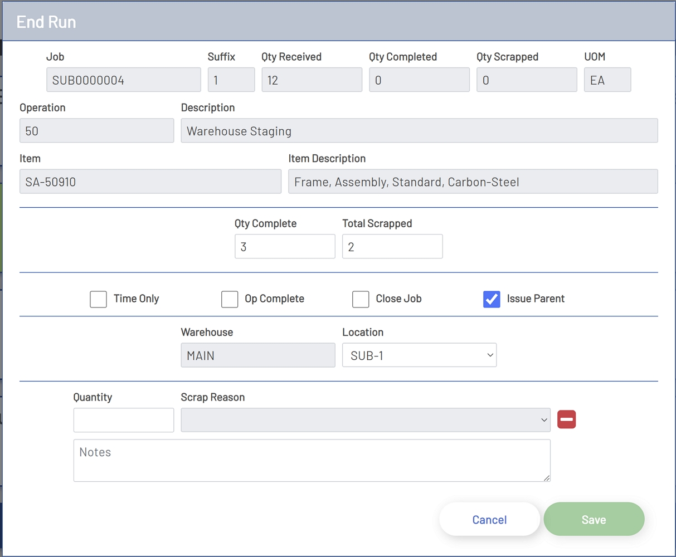The image size is (676, 557).
Task: Select the Total Scrapped input field
Action: (x=392, y=247)
